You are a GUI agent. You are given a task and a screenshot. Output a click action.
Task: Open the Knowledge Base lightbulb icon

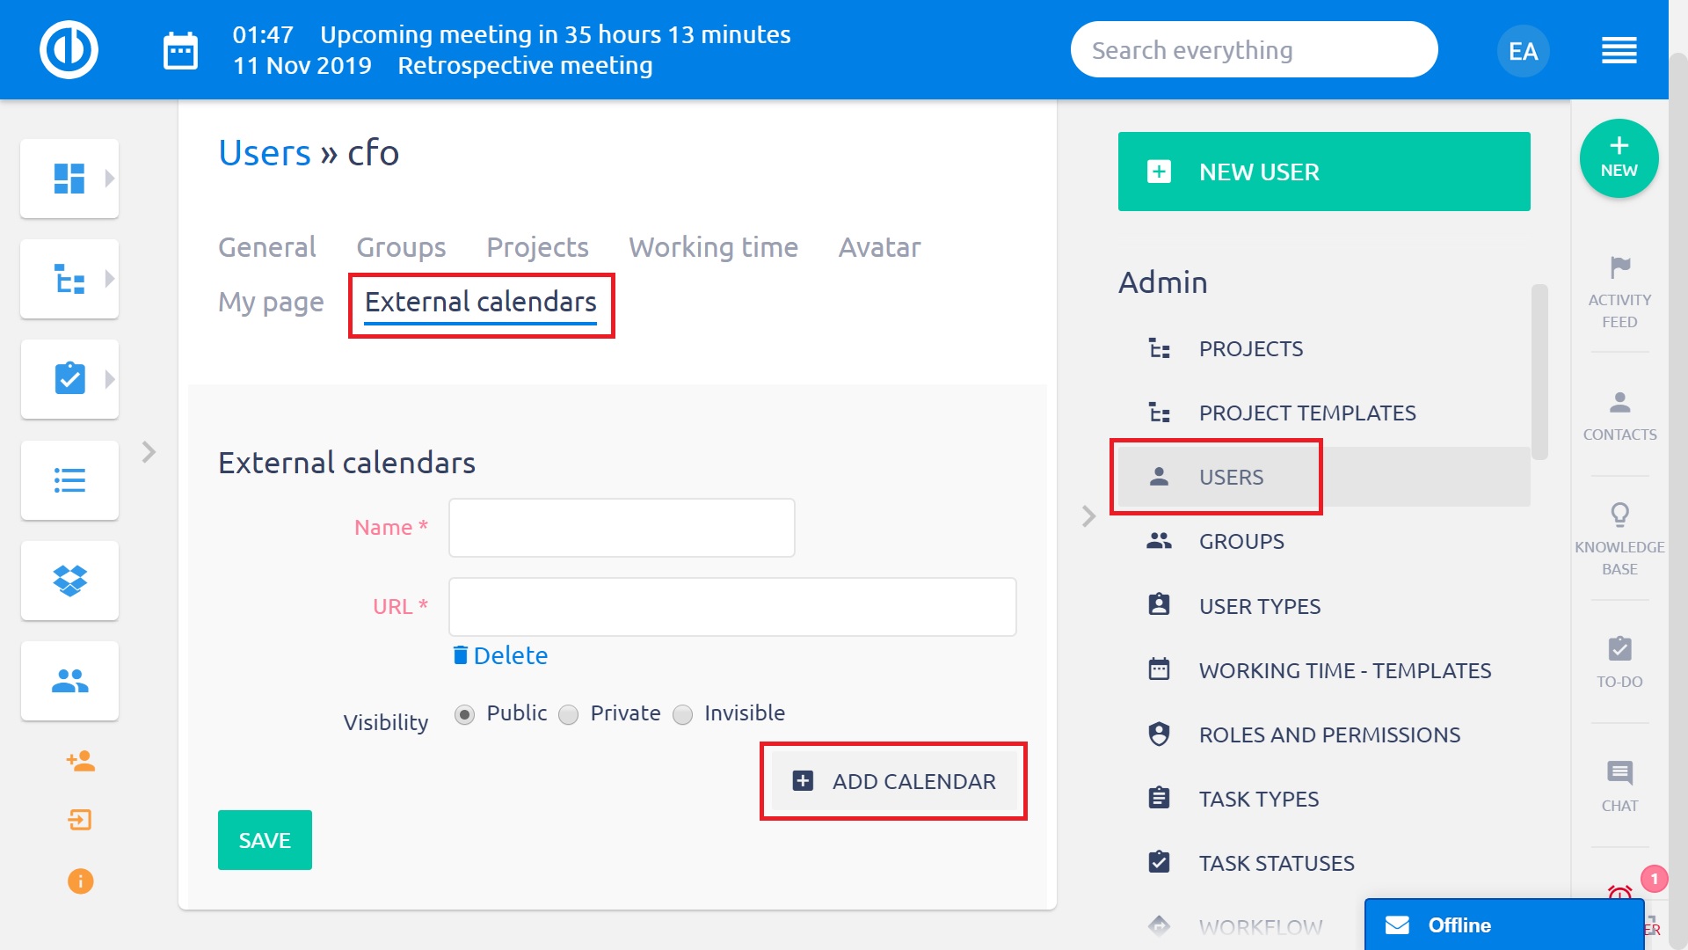(1619, 515)
